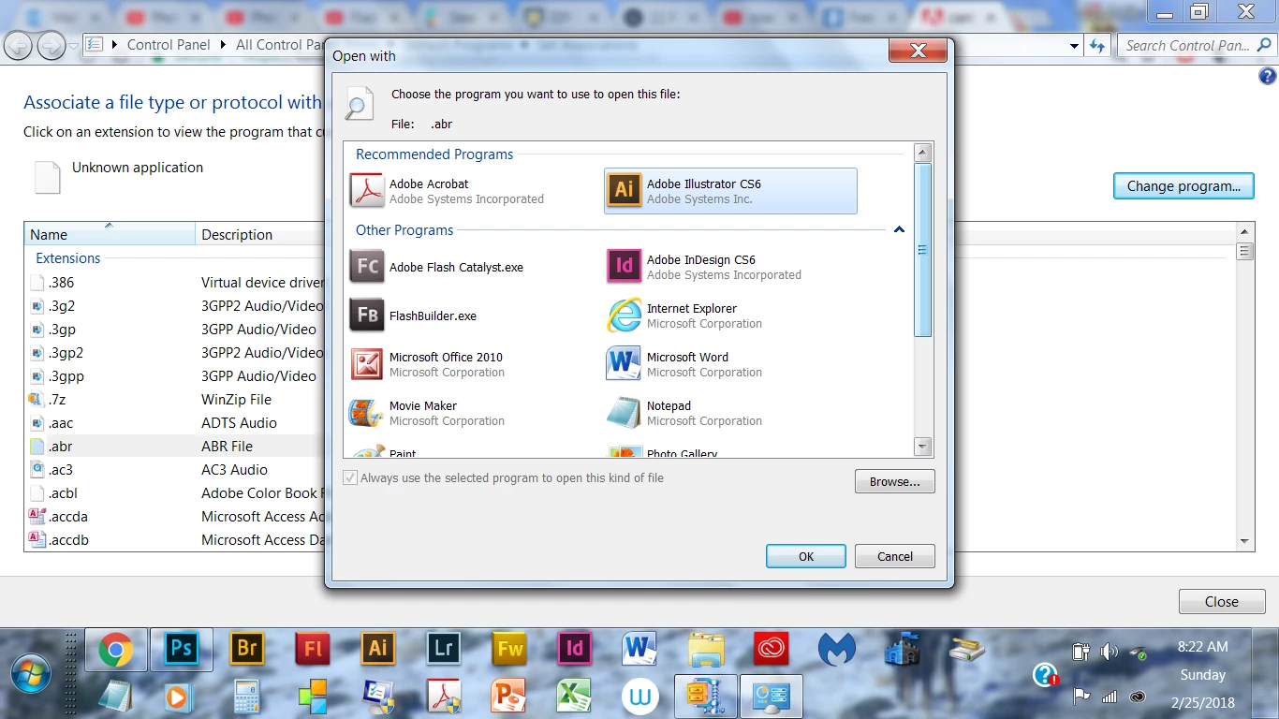This screenshot has height=719, width=1279.
Task: Click Cancel in Open with dialog
Action: (894, 556)
